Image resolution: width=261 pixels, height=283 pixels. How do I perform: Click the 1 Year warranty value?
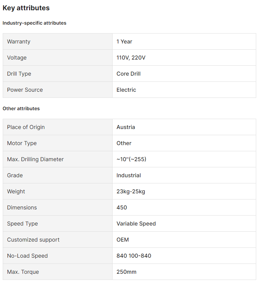(124, 42)
